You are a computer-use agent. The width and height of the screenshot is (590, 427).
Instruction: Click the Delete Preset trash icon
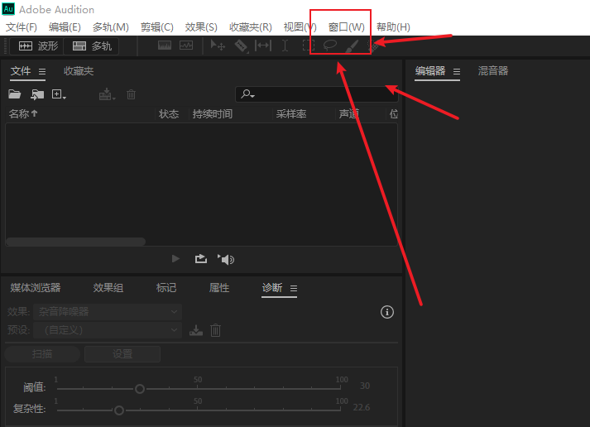(216, 330)
